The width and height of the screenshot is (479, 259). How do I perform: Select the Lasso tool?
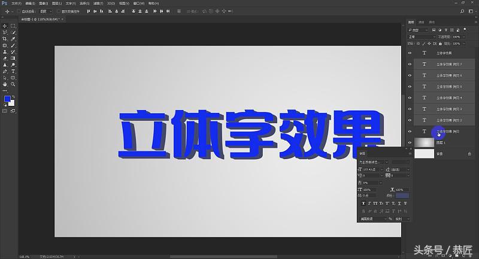(x=5, y=32)
